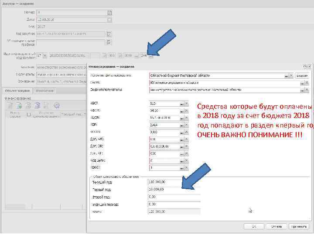Maximize the Финансирование — создание dialog
Image resolution: width=314 pixels, height=236 pixels.
coord(305,66)
